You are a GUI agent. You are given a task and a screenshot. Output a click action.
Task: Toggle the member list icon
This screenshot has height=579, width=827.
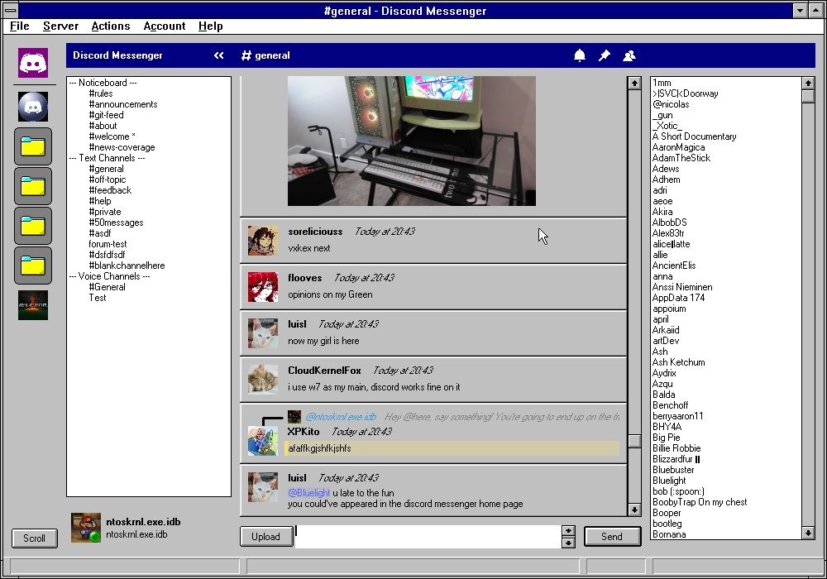[629, 55]
